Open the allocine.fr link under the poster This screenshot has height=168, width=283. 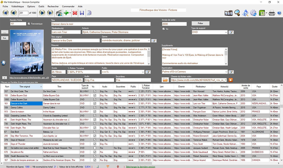click(29, 78)
